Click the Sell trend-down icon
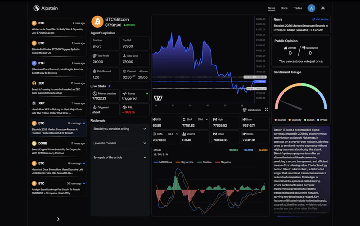 click(x=125, y=40)
